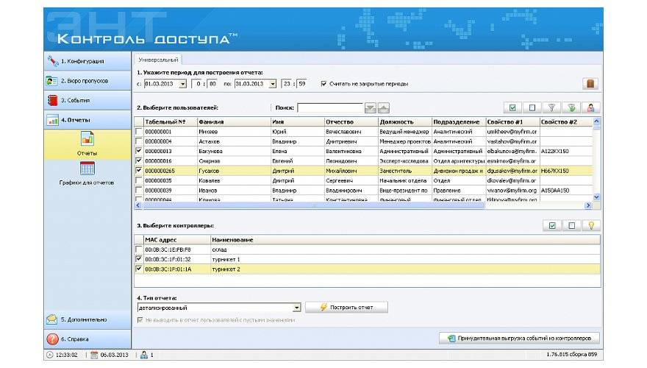Click the select-all controllers checkmark button
The width and height of the screenshot is (647, 368).
pos(551,226)
